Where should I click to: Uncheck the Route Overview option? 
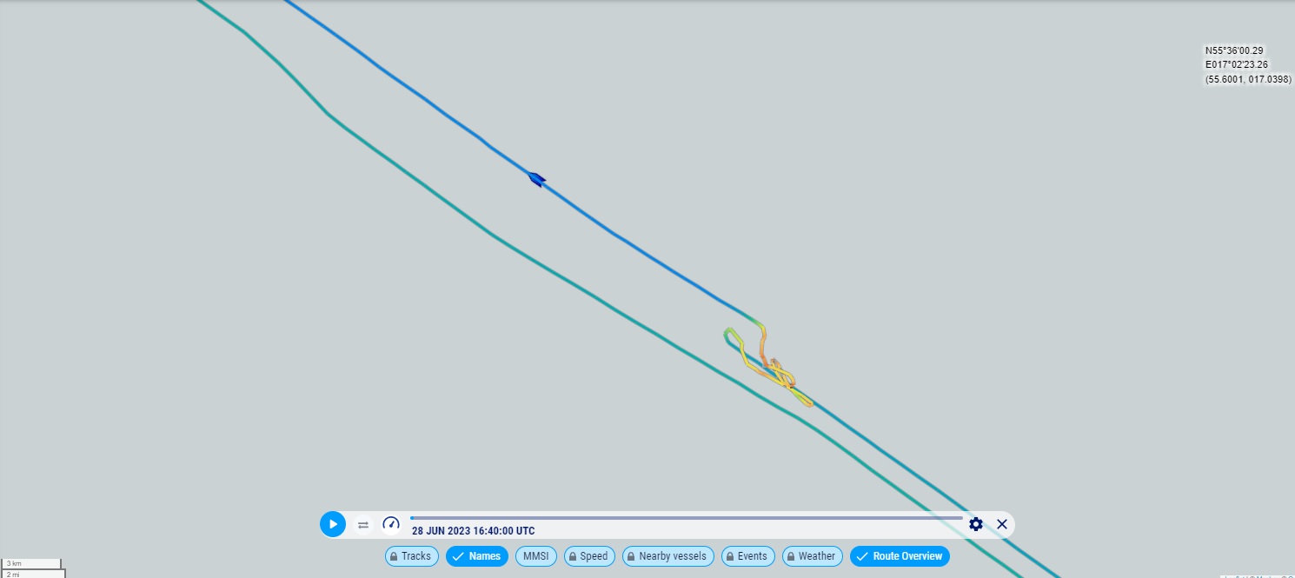(x=900, y=556)
